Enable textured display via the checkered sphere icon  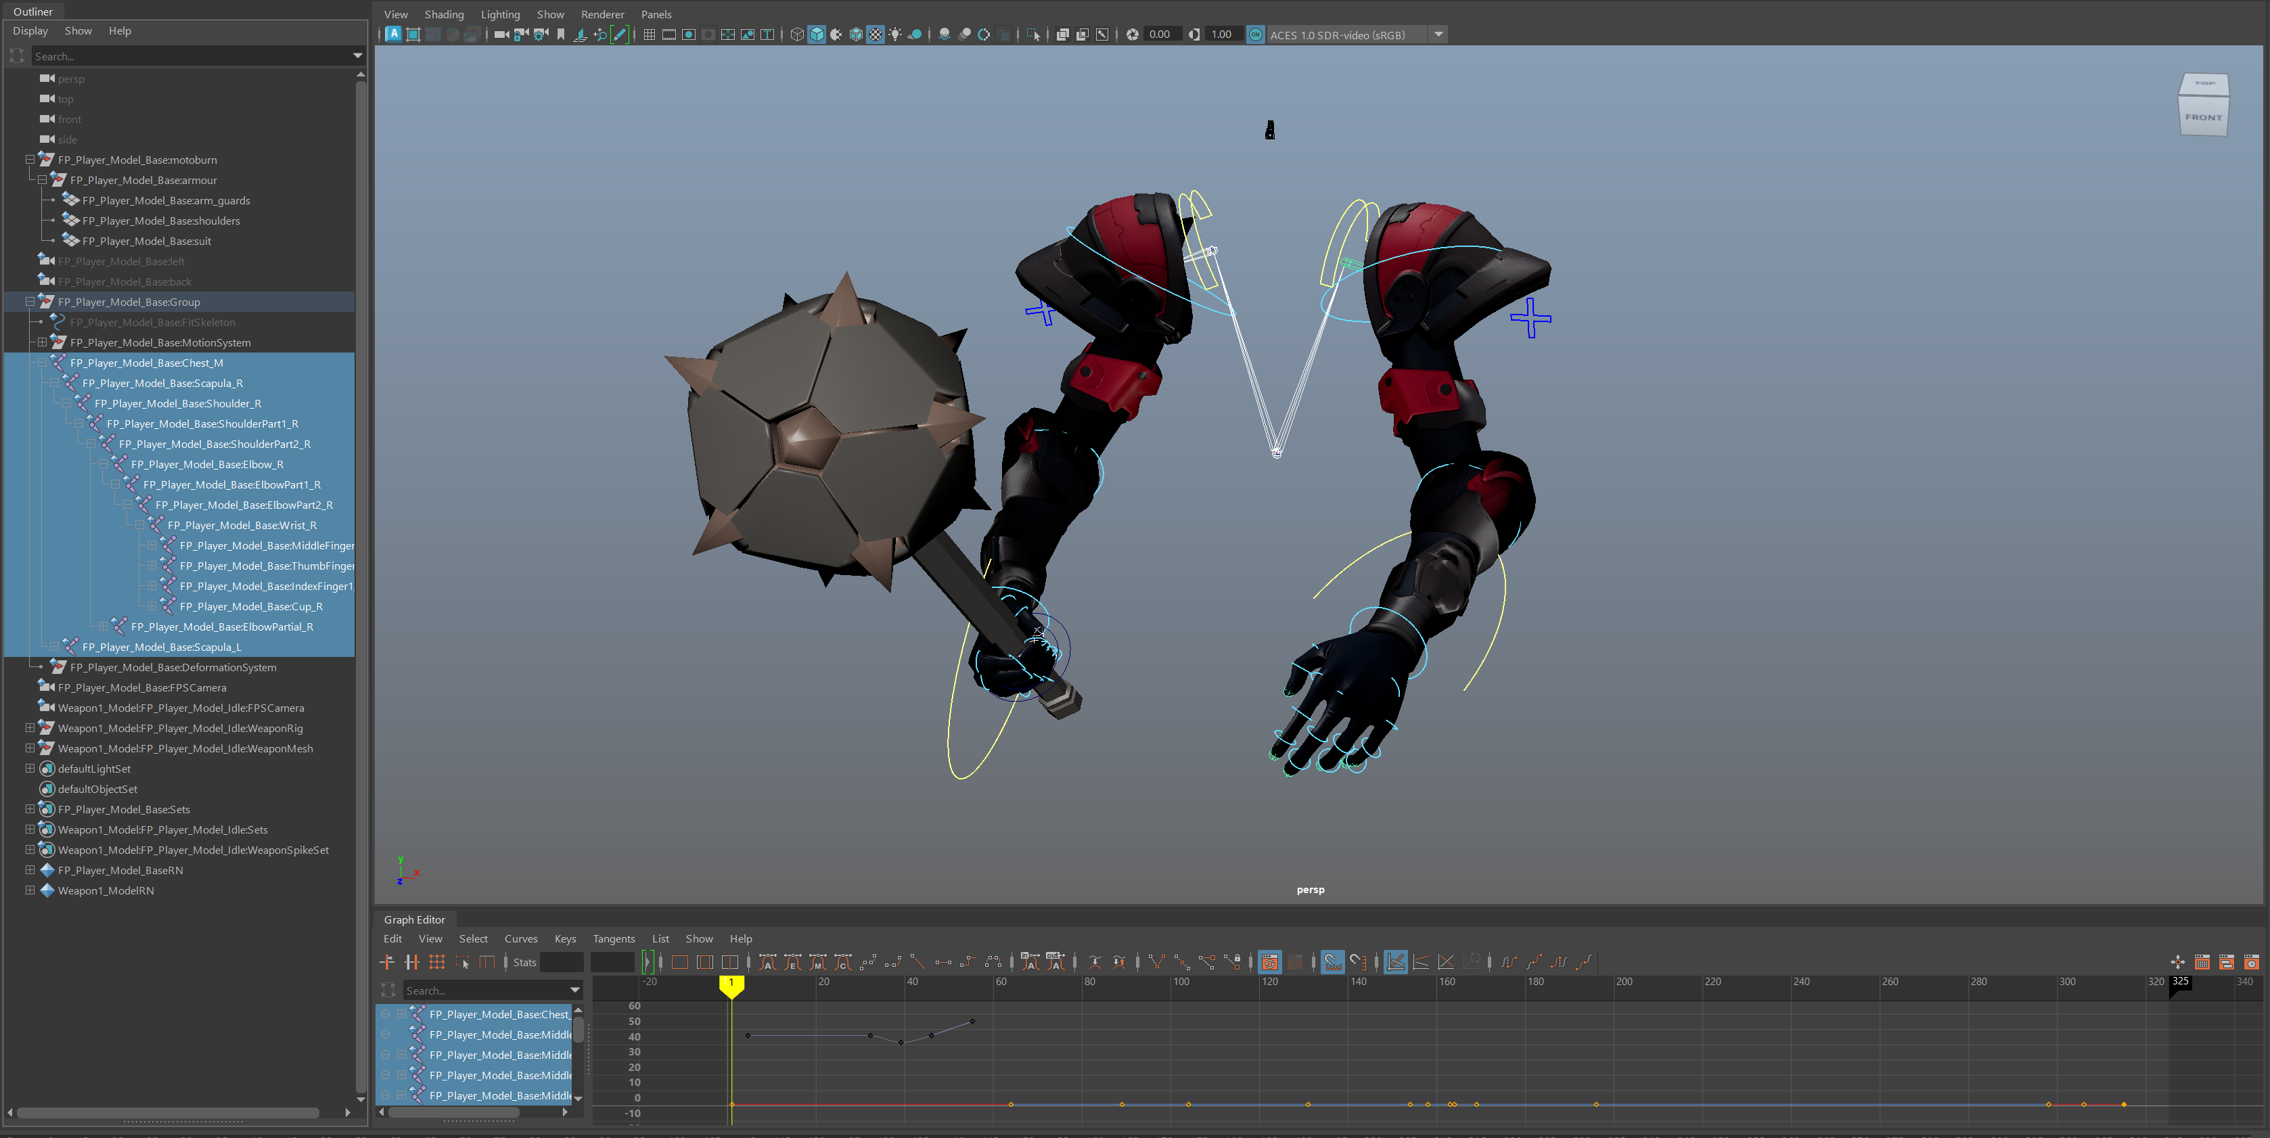click(x=875, y=35)
